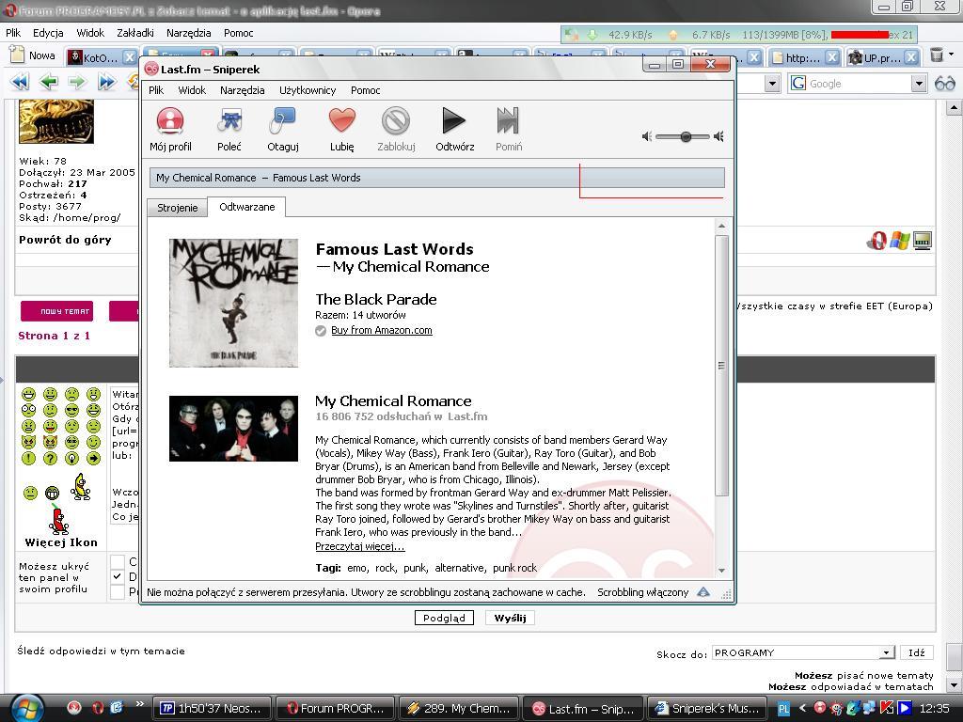This screenshot has height=722, width=963.
Task: Start playback with Odtwórz button
Action: (x=454, y=129)
